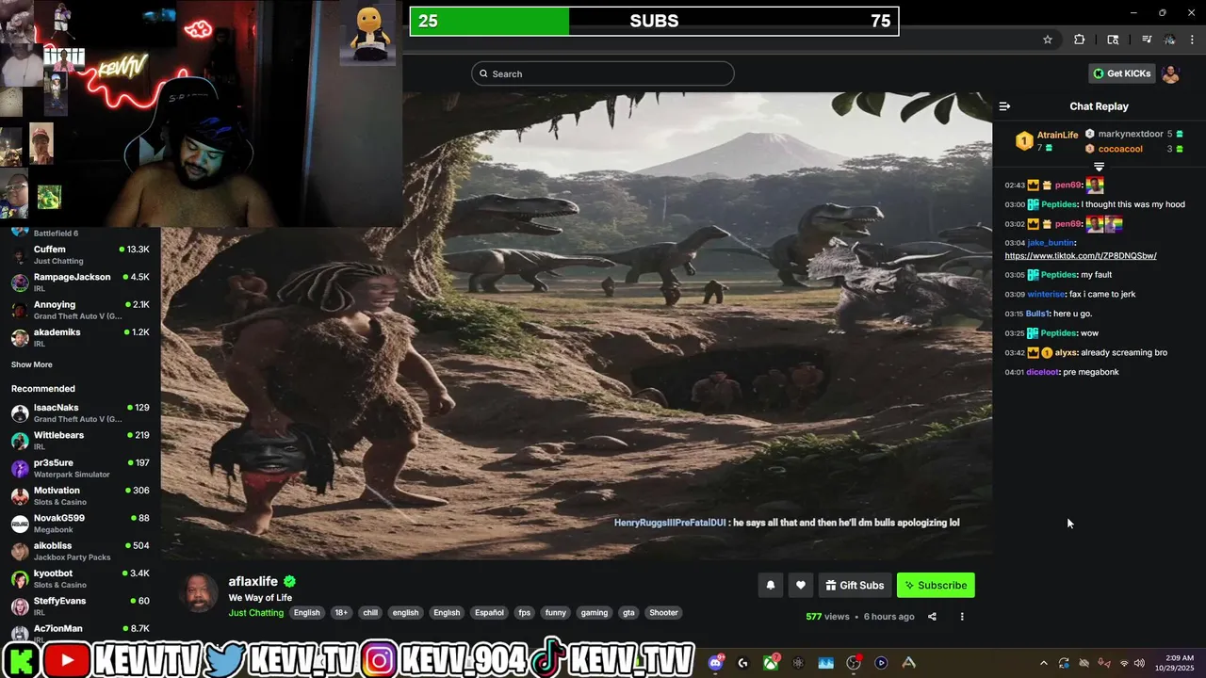The height and width of the screenshot is (678, 1206).
Task: Open Chrome's search-tabs icon in the toolbar
Action: pos(1113,40)
